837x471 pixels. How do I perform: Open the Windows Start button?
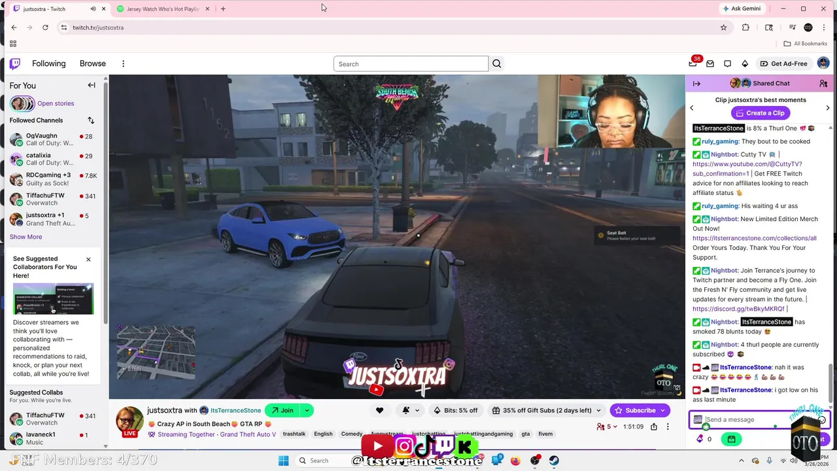pyautogui.click(x=283, y=461)
